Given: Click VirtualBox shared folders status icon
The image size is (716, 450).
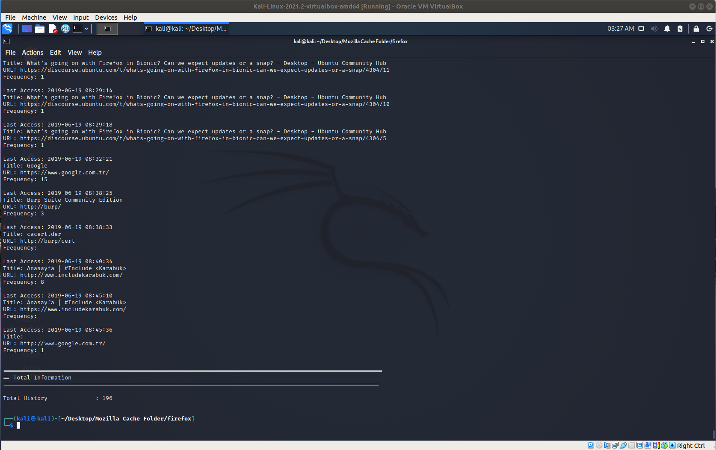Looking at the screenshot, I should click(x=631, y=445).
